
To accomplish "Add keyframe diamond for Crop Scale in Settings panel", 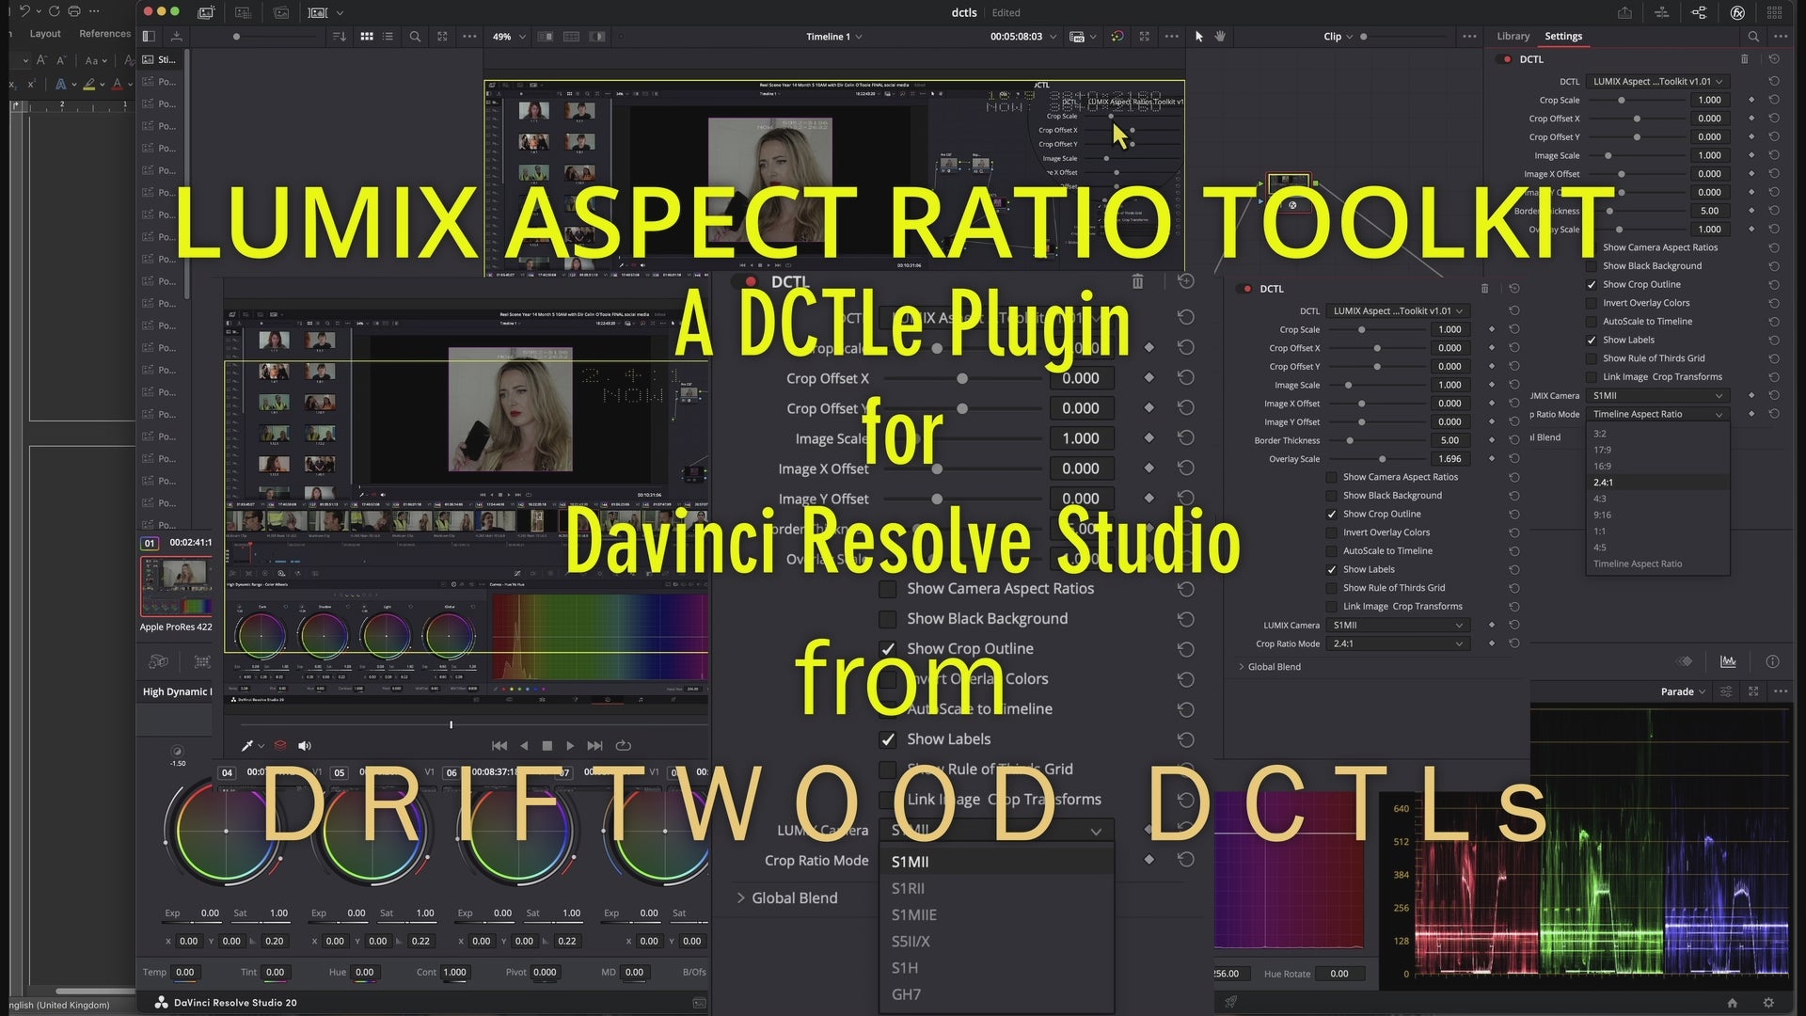I will pyautogui.click(x=1751, y=100).
